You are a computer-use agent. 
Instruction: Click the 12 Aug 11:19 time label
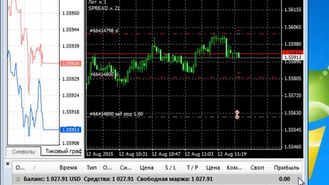point(232,154)
